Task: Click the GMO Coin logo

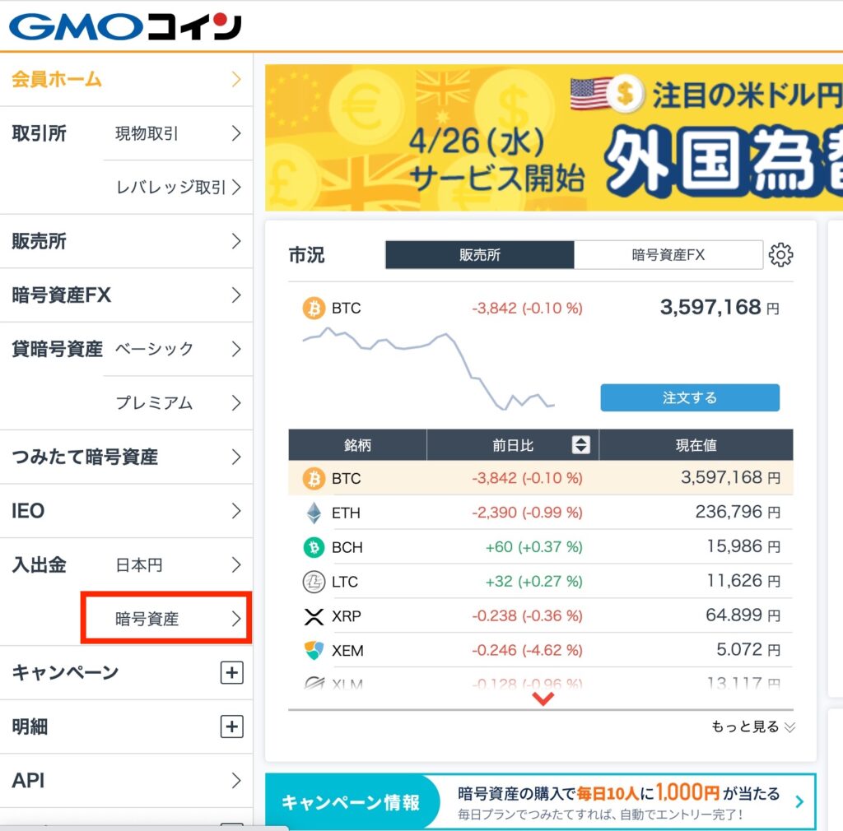Action: coord(125,26)
